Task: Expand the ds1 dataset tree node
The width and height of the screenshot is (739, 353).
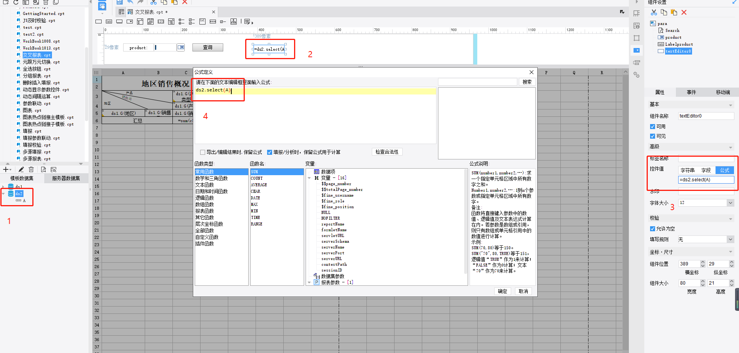Action: (3, 187)
